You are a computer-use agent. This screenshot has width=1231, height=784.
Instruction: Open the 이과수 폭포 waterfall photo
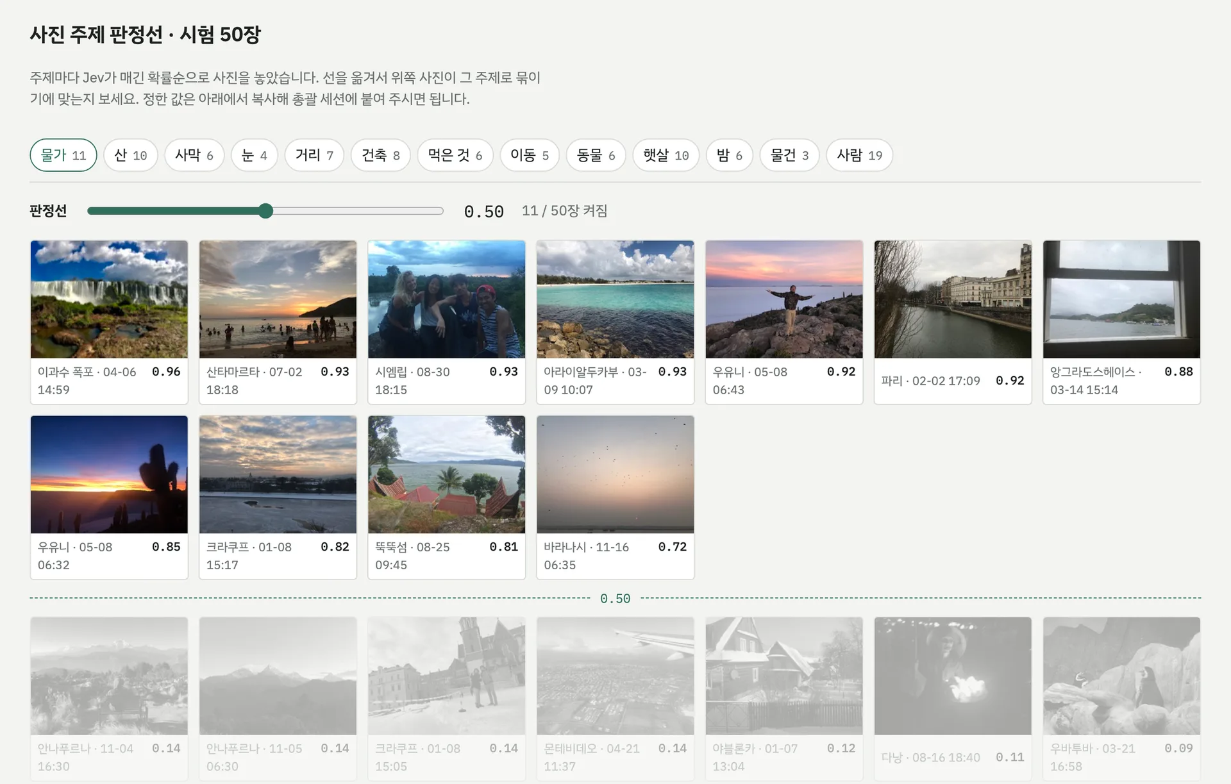pyautogui.click(x=109, y=299)
